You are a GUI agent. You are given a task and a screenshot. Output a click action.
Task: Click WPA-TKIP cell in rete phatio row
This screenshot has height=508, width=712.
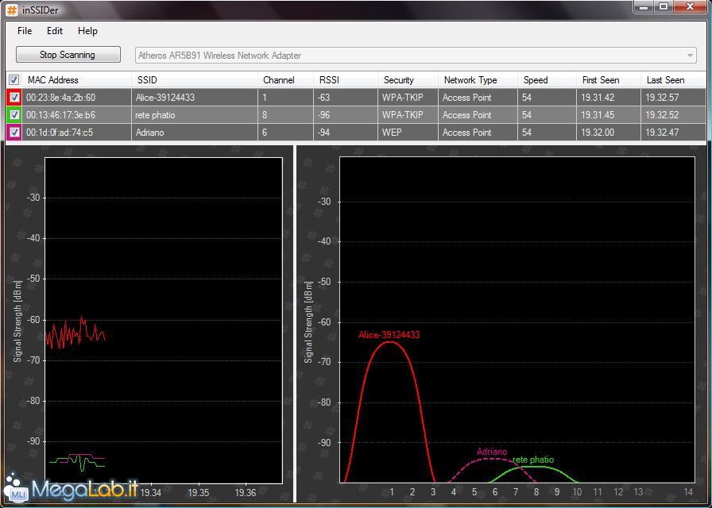point(402,115)
